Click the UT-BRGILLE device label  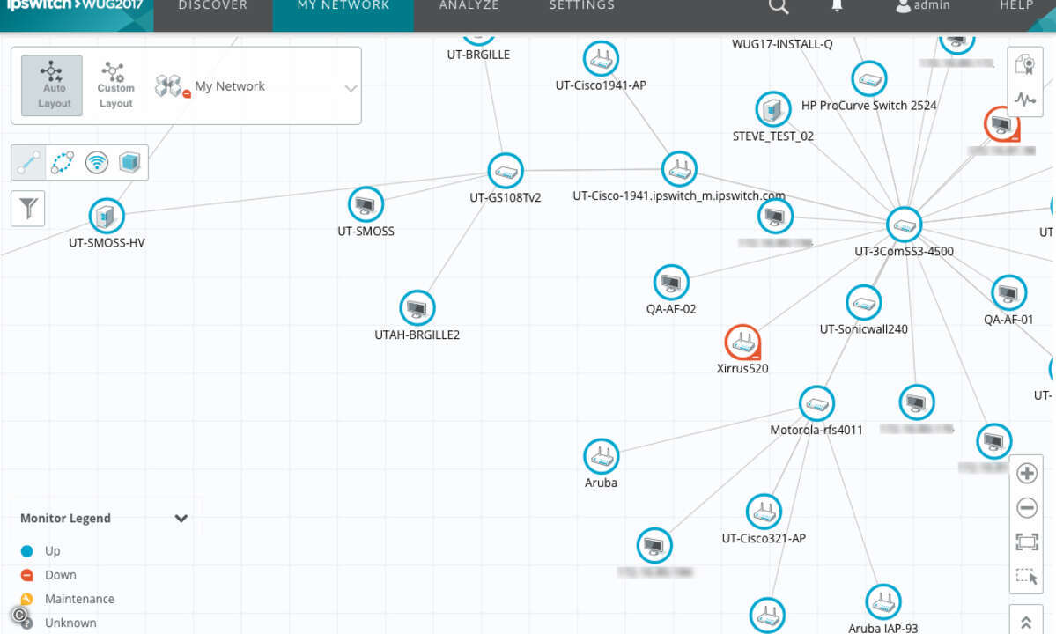pos(478,55)
